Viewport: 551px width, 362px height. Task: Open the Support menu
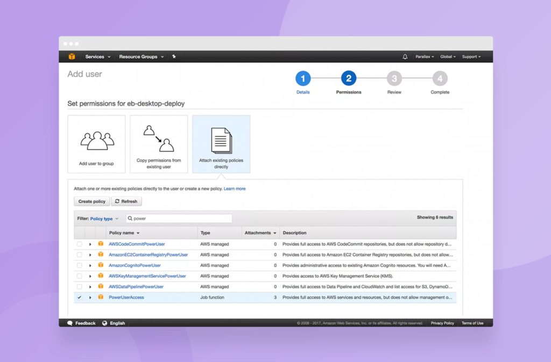click(471, 56)
